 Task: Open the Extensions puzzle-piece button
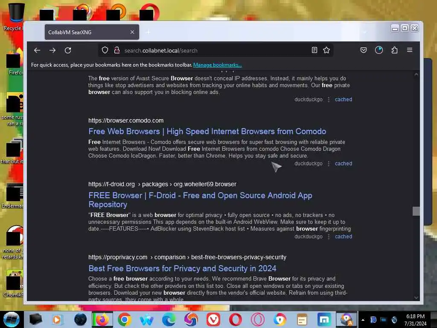click(x=394, y=50)
